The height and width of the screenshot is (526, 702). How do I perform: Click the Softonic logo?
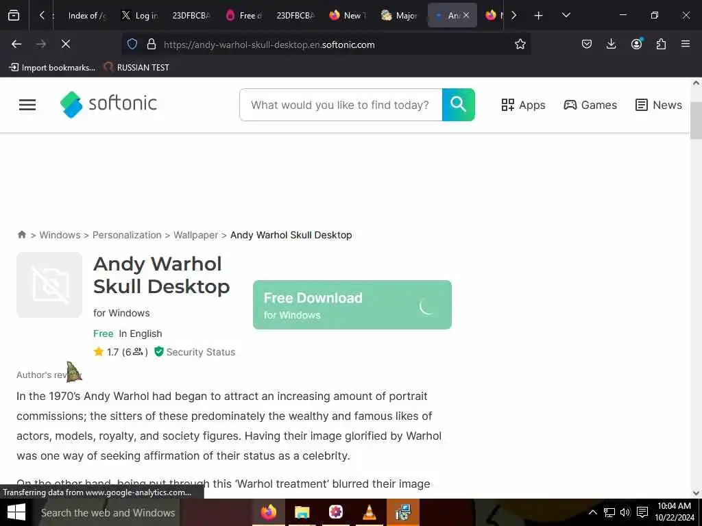point(108,104)
